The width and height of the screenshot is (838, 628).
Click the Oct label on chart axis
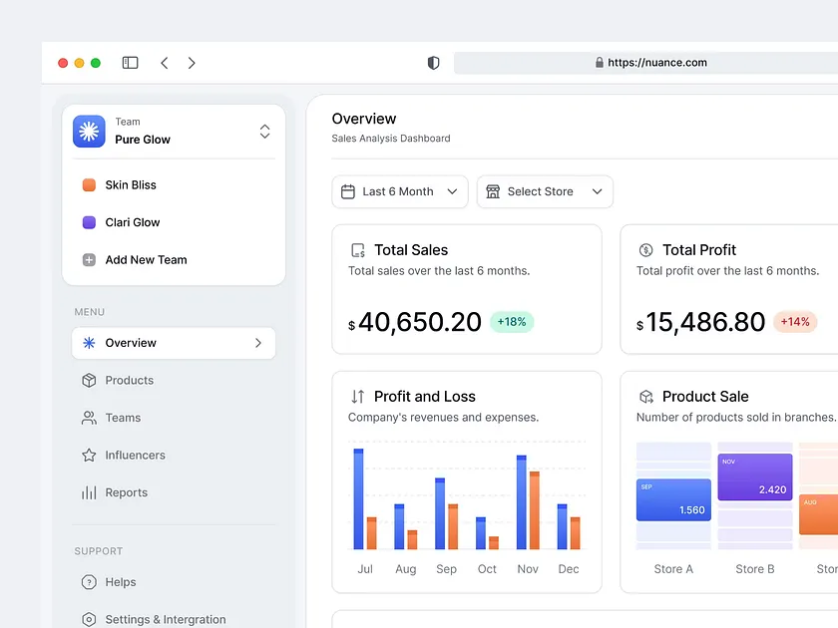click(487, 569)
